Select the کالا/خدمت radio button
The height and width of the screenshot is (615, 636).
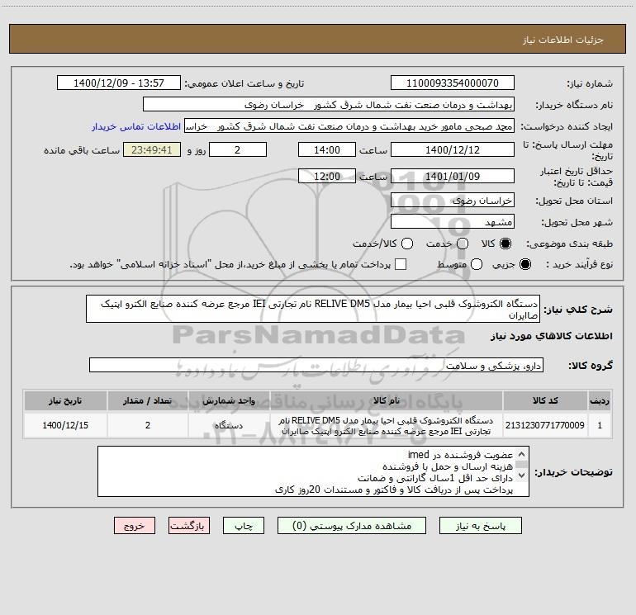click(407, 244)
